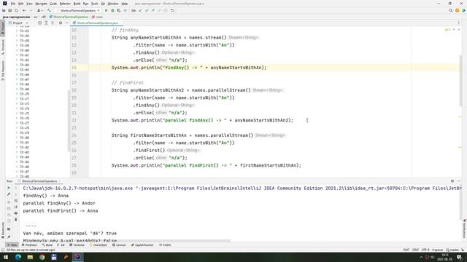Screen dimensions: 467x262
Task: Toggle tool window bars icon in status bar
Action: pyautogui.click(x=3, y=250)
